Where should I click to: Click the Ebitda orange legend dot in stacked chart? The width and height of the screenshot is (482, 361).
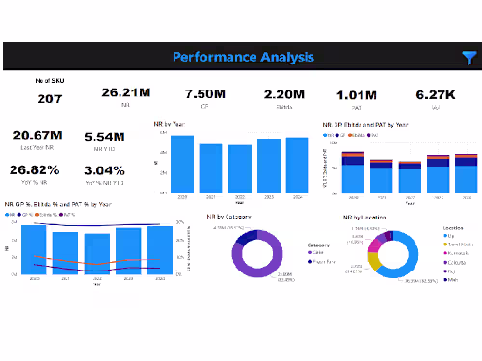coord(350,135)
